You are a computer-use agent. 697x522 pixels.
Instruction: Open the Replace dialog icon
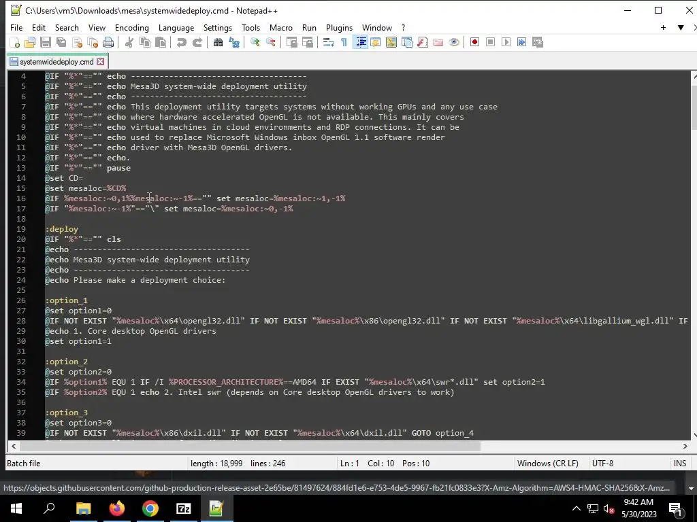234,42
